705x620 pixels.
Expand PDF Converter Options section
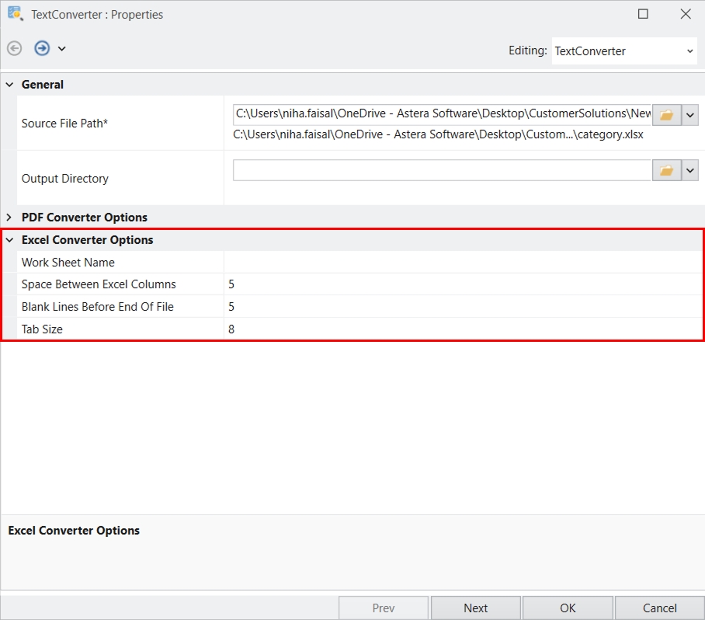(x=9, y=218)
